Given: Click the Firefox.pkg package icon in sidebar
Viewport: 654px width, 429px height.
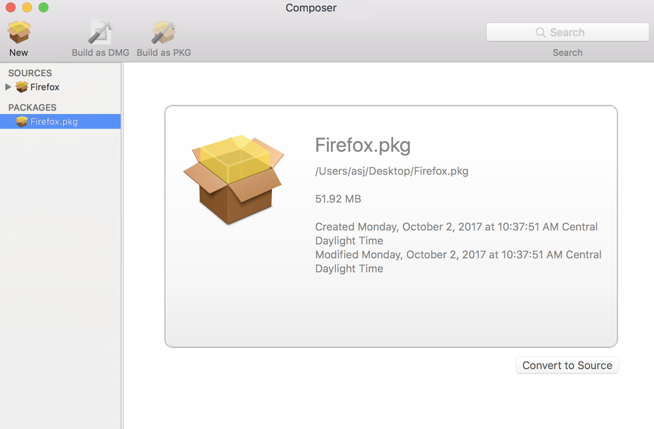Looking at the screenshot, I should click(x=22, y=121).
